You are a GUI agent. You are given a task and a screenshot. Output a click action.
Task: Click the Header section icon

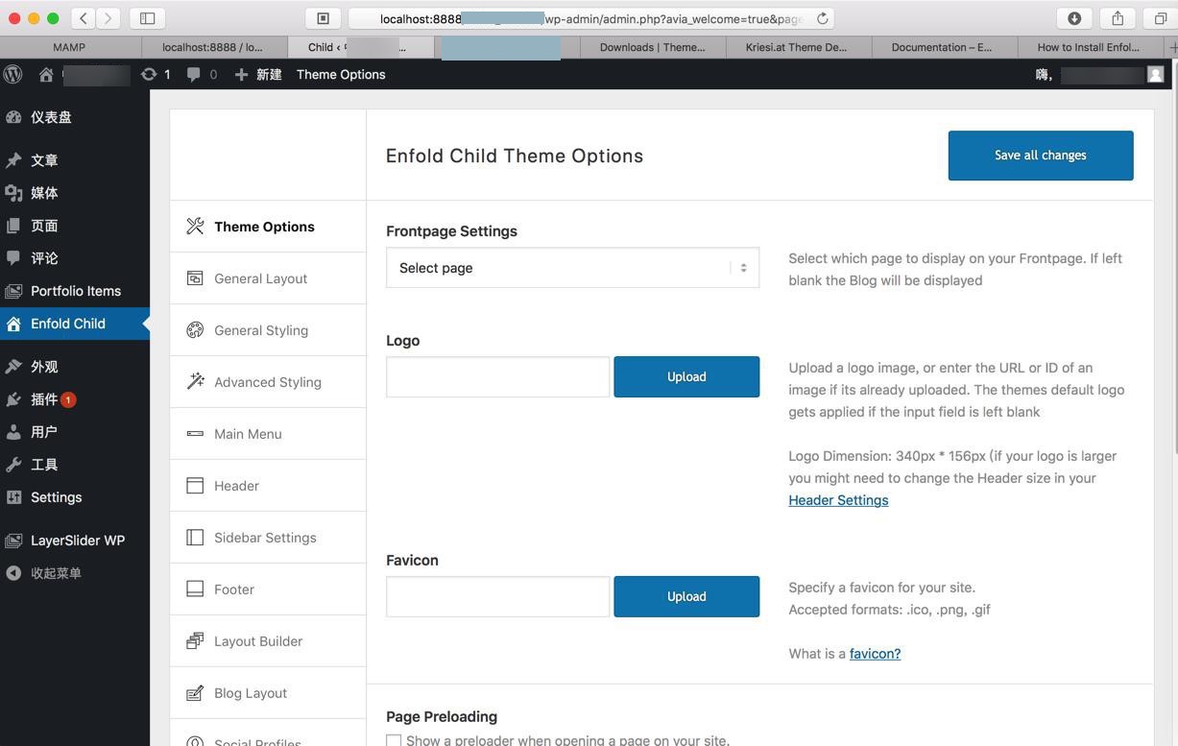tap(195, 486)
